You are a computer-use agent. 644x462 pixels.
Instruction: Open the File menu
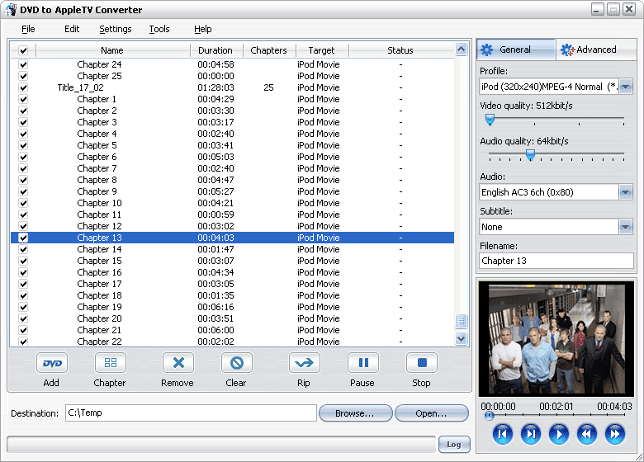pos(28,29)
